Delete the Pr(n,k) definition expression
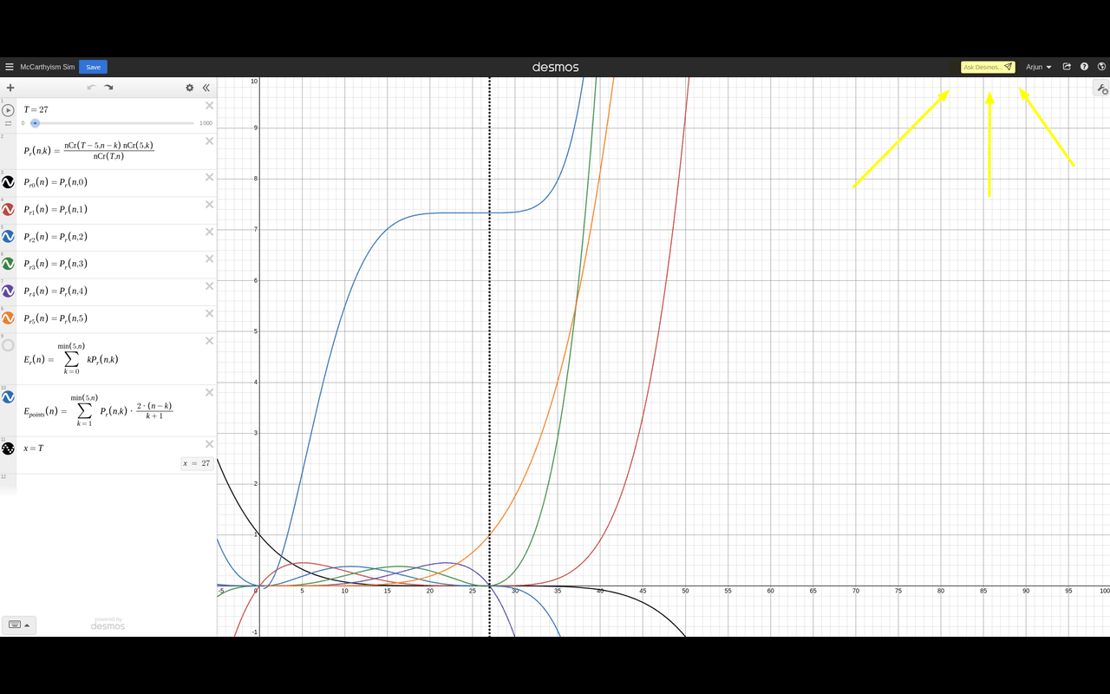Image resolution: width=1110 pixels, height=694 pixels. pos(209,141)
